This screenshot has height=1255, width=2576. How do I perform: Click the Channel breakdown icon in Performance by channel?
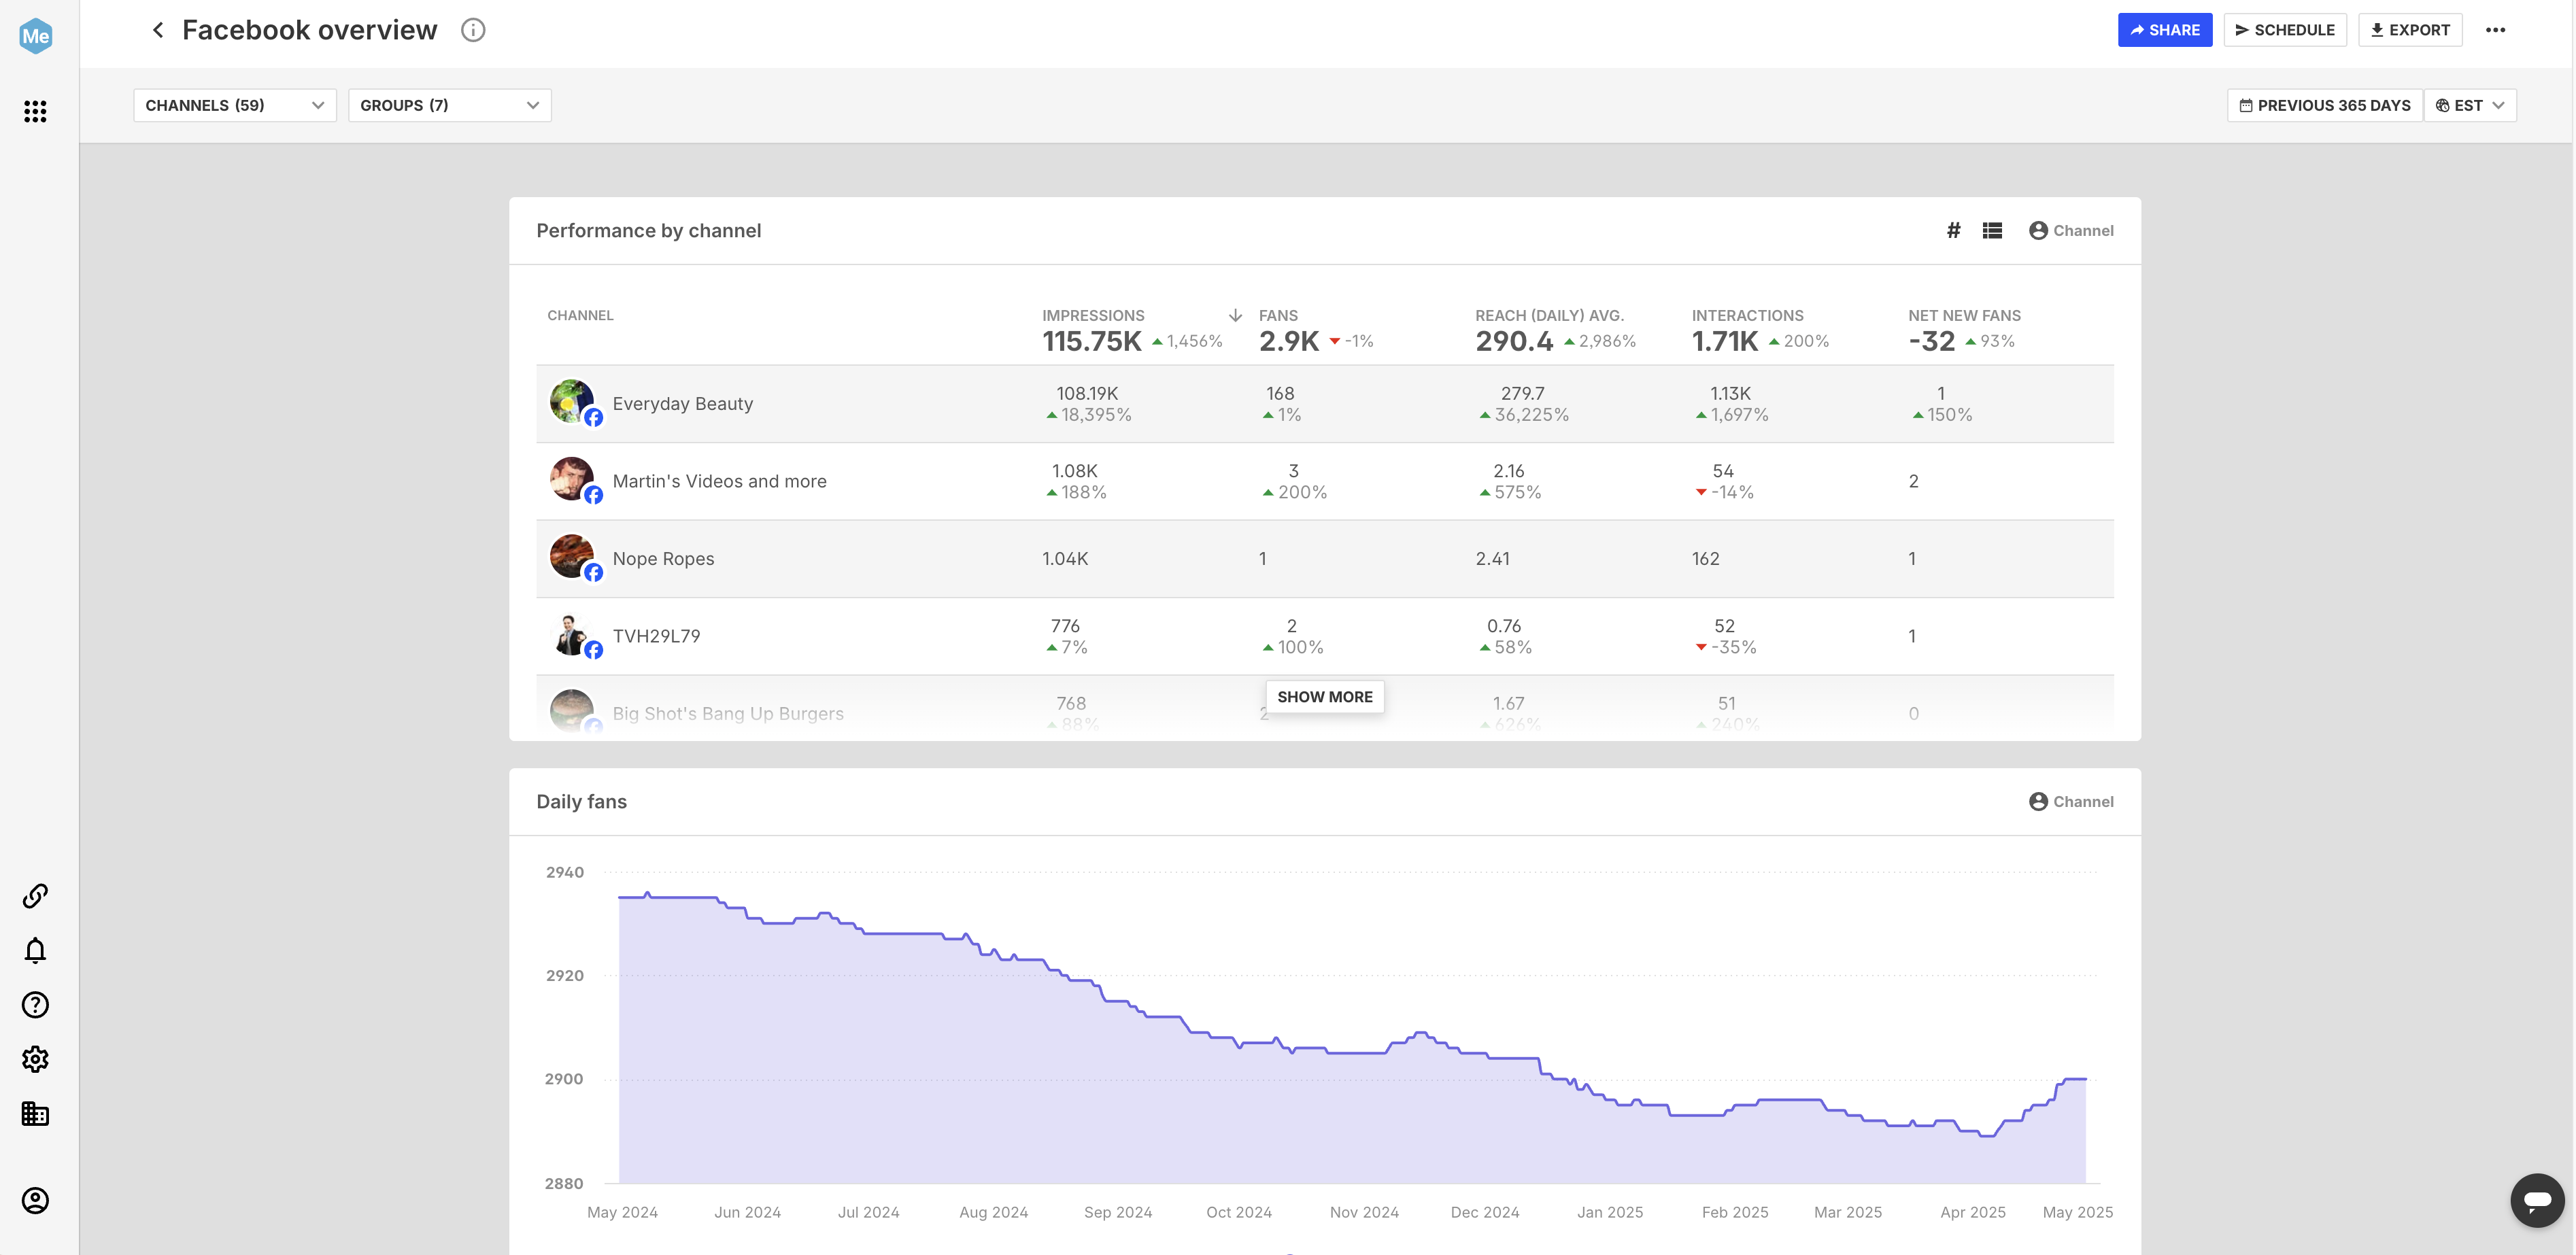[x=2071, y=230]
